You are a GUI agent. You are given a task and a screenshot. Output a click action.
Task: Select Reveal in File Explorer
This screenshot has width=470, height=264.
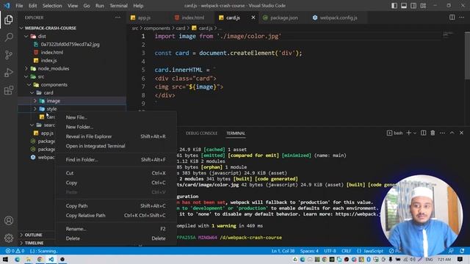click(x=116, y=136)
